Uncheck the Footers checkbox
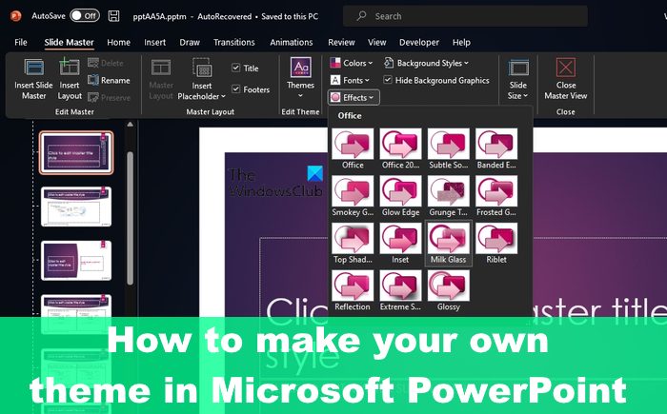Screen dimensions: 667x414 pyautogui.click(x=236, y=89)
